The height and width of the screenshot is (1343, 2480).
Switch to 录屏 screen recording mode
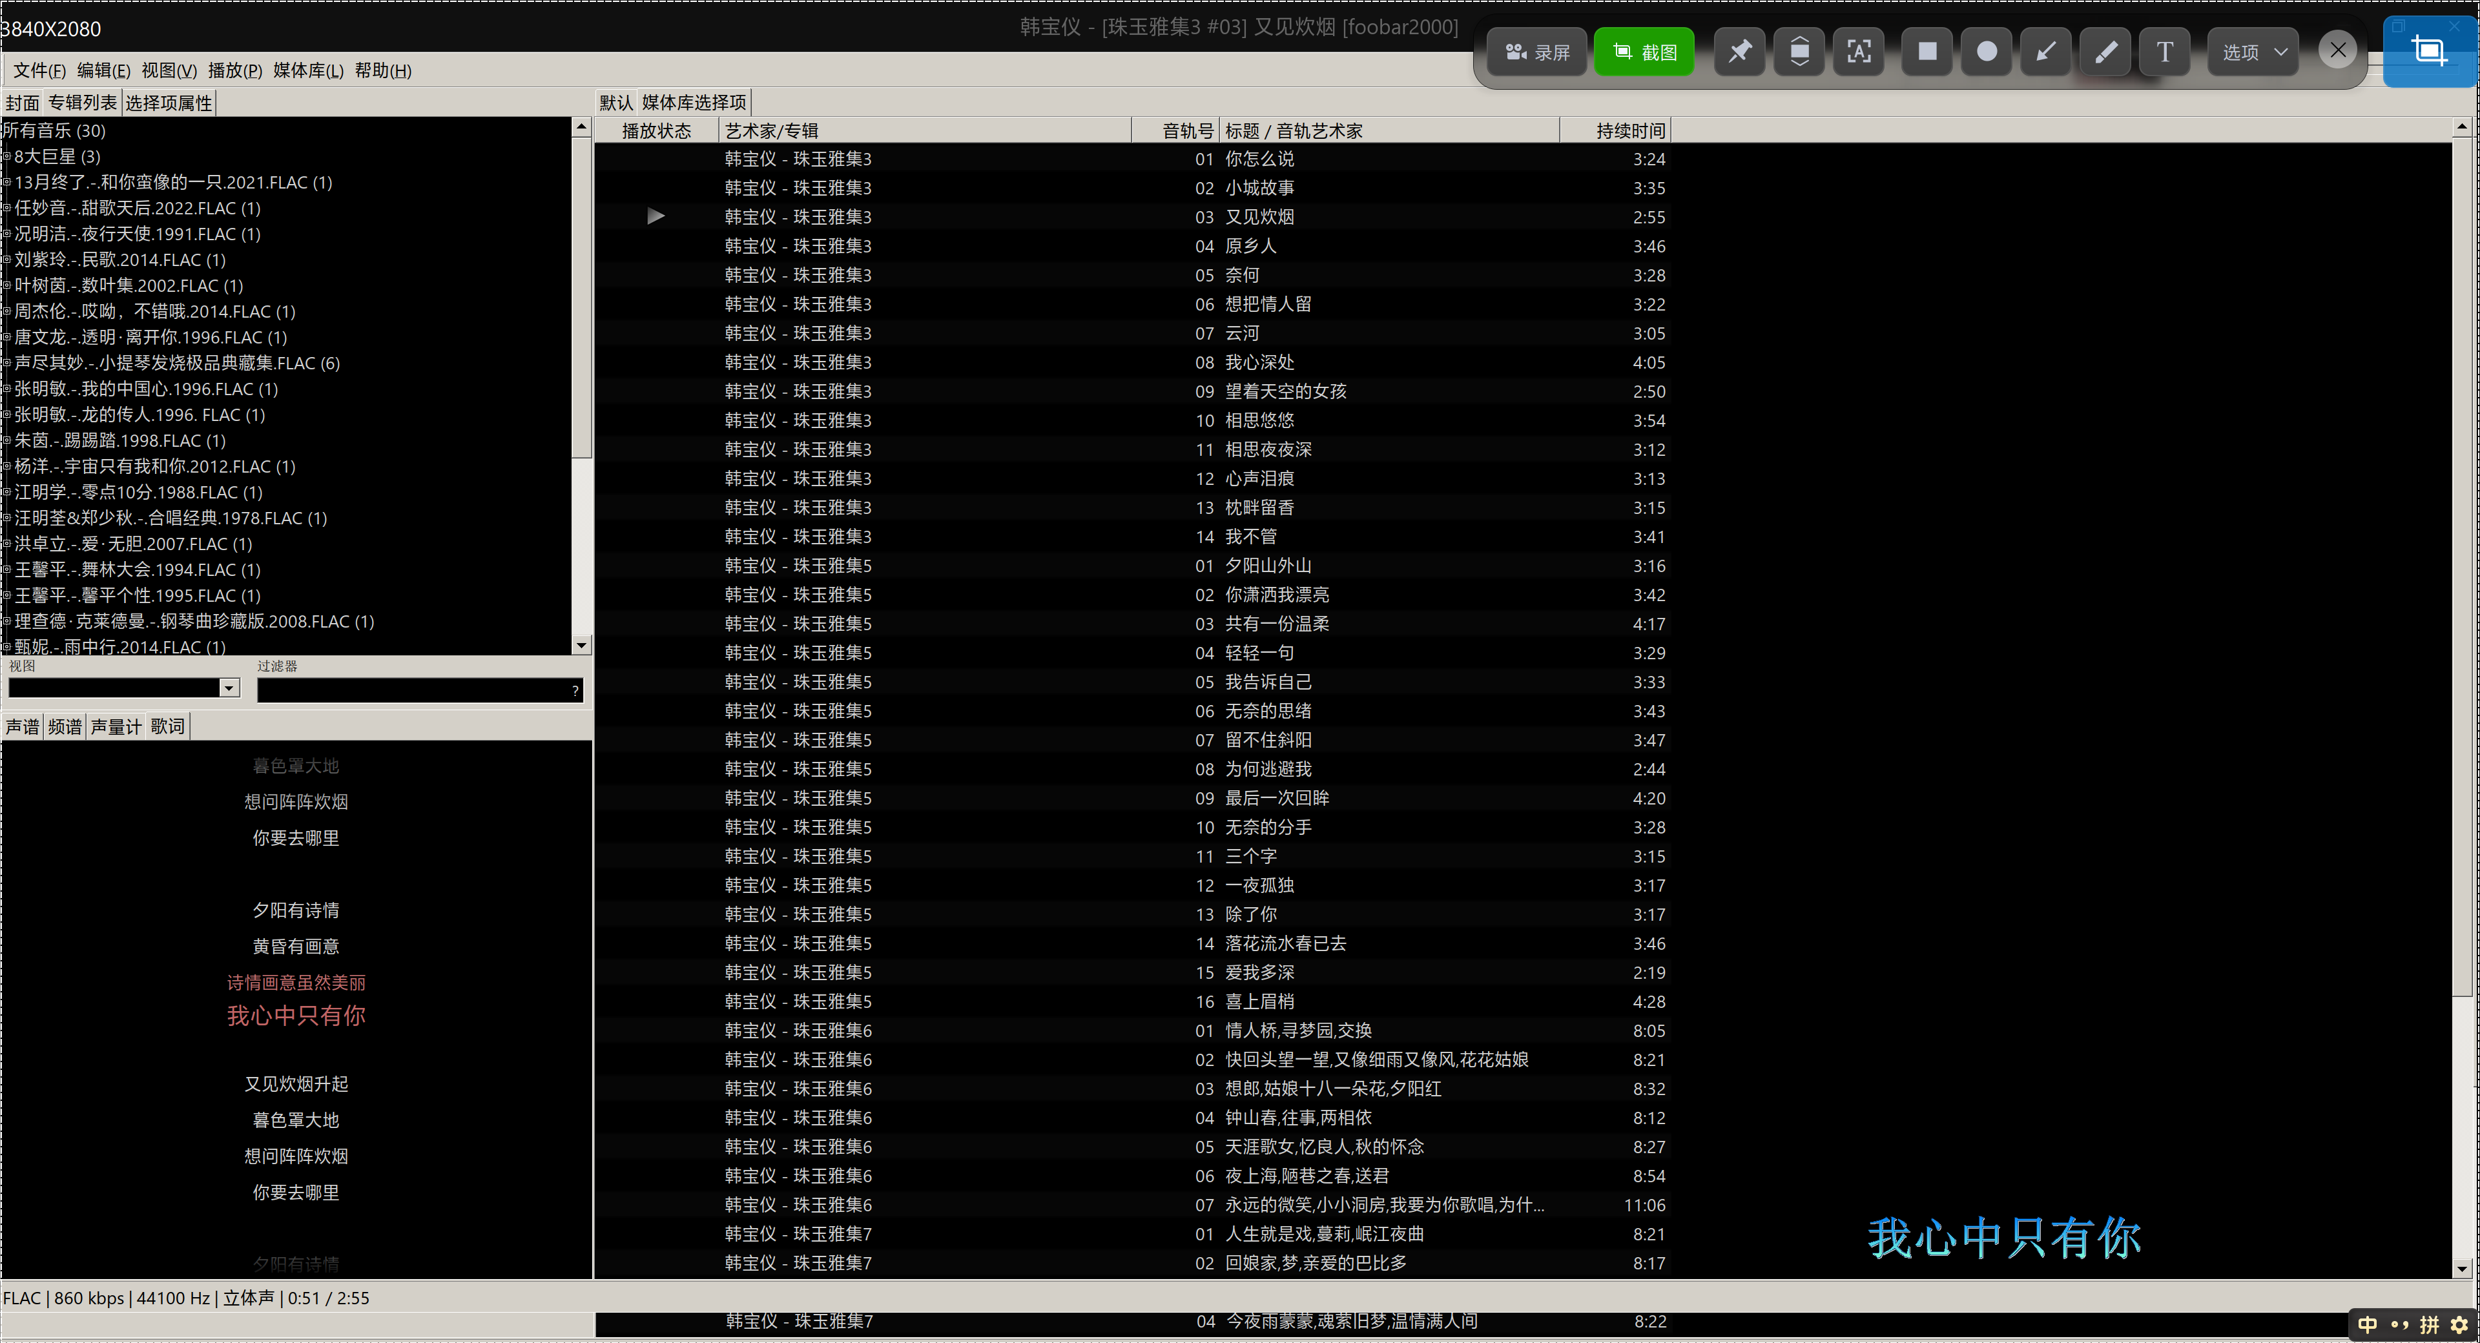pos(1538,52)
